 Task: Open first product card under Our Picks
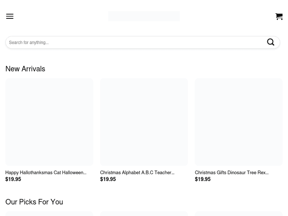tap(49, 214)
